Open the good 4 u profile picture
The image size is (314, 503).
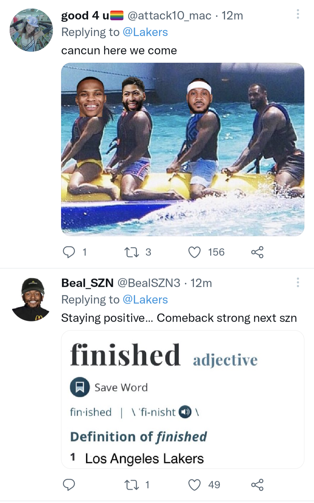31,30
